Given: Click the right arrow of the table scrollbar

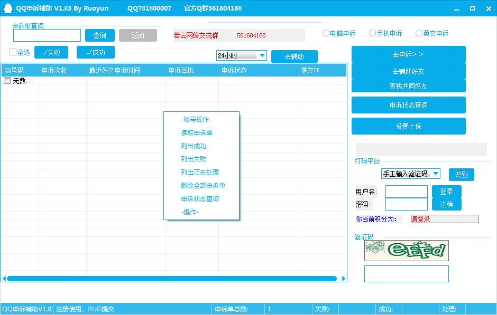Looking at the screenshot, I should click(x=344, y=278).
